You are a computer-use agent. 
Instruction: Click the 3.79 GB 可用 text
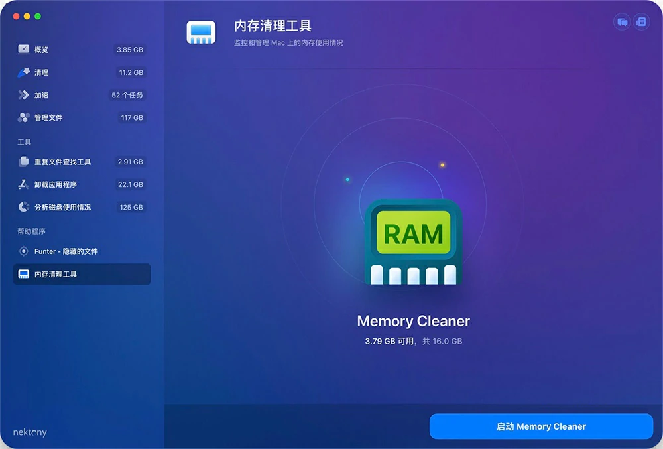(x=389, y=341)
